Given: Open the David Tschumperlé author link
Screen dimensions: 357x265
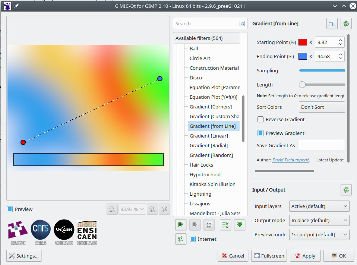Looking at the screenshot, I should pos(291,160).
